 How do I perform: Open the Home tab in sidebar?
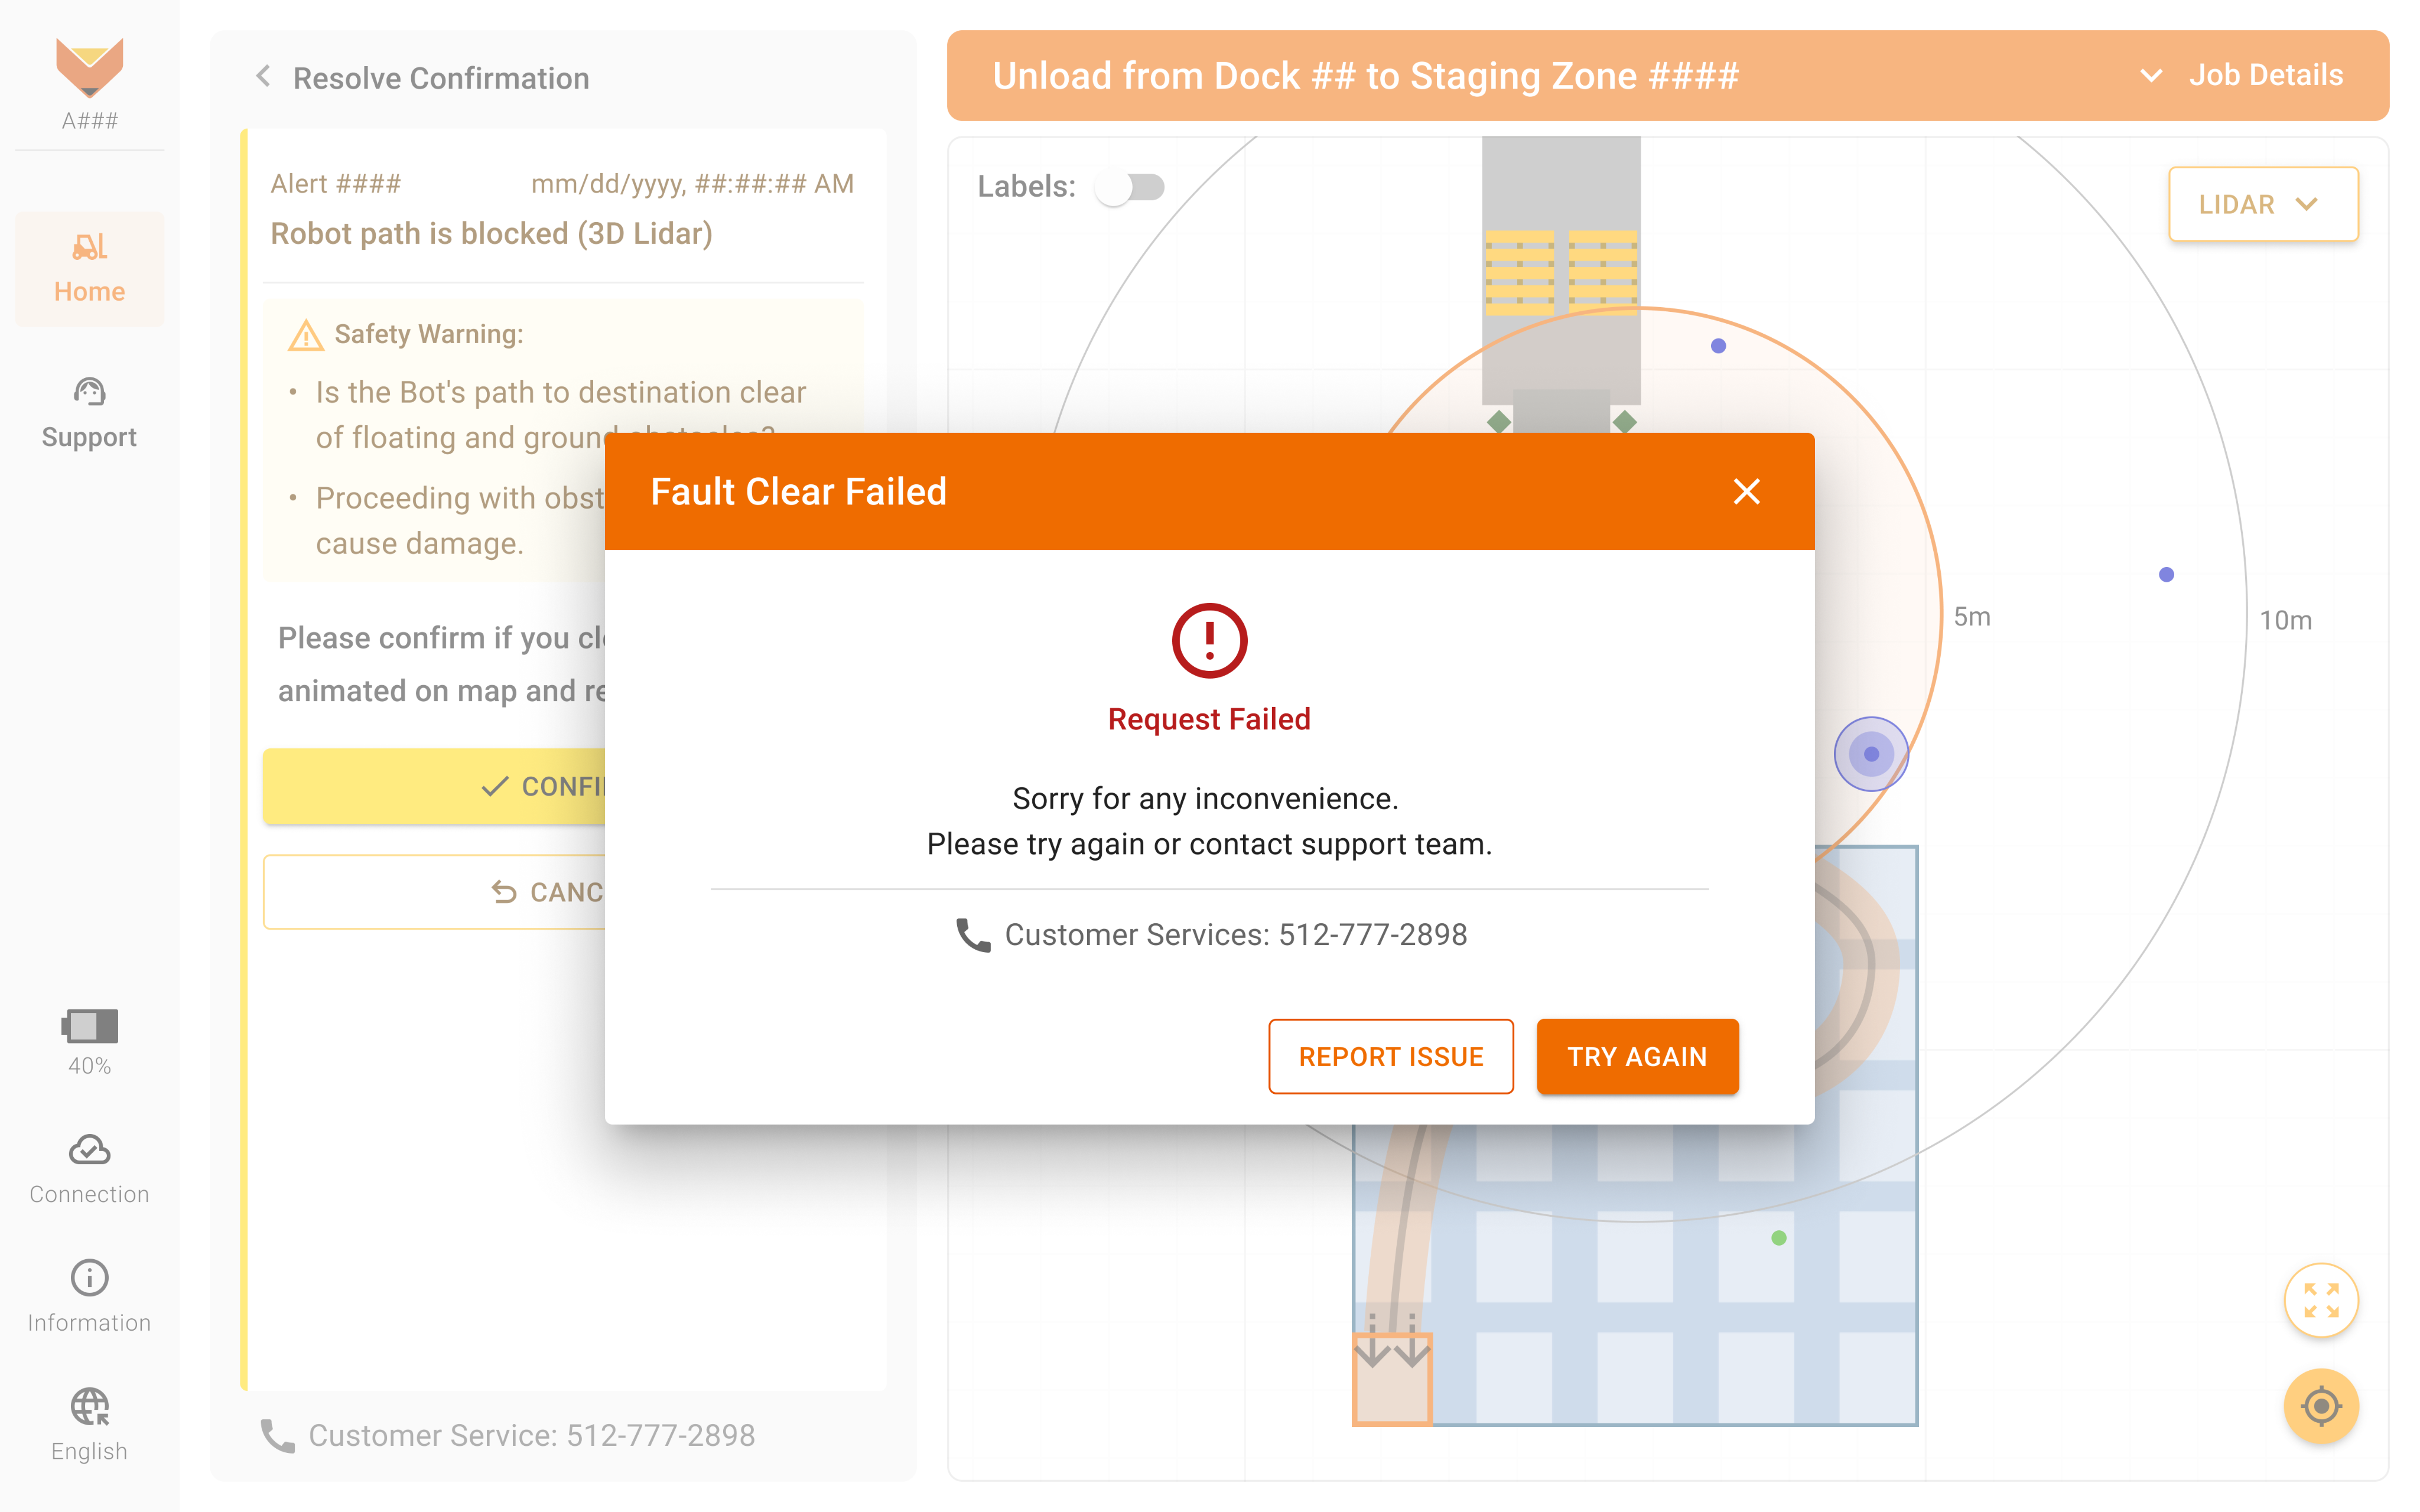click(89, 268)
